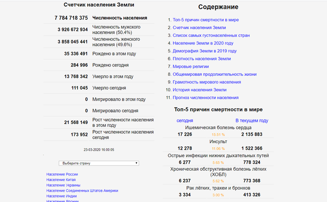The image size is (327, 202).
Task: Open 'Демография Земли в 2019 году' link
Action: [x=205, y=51]
